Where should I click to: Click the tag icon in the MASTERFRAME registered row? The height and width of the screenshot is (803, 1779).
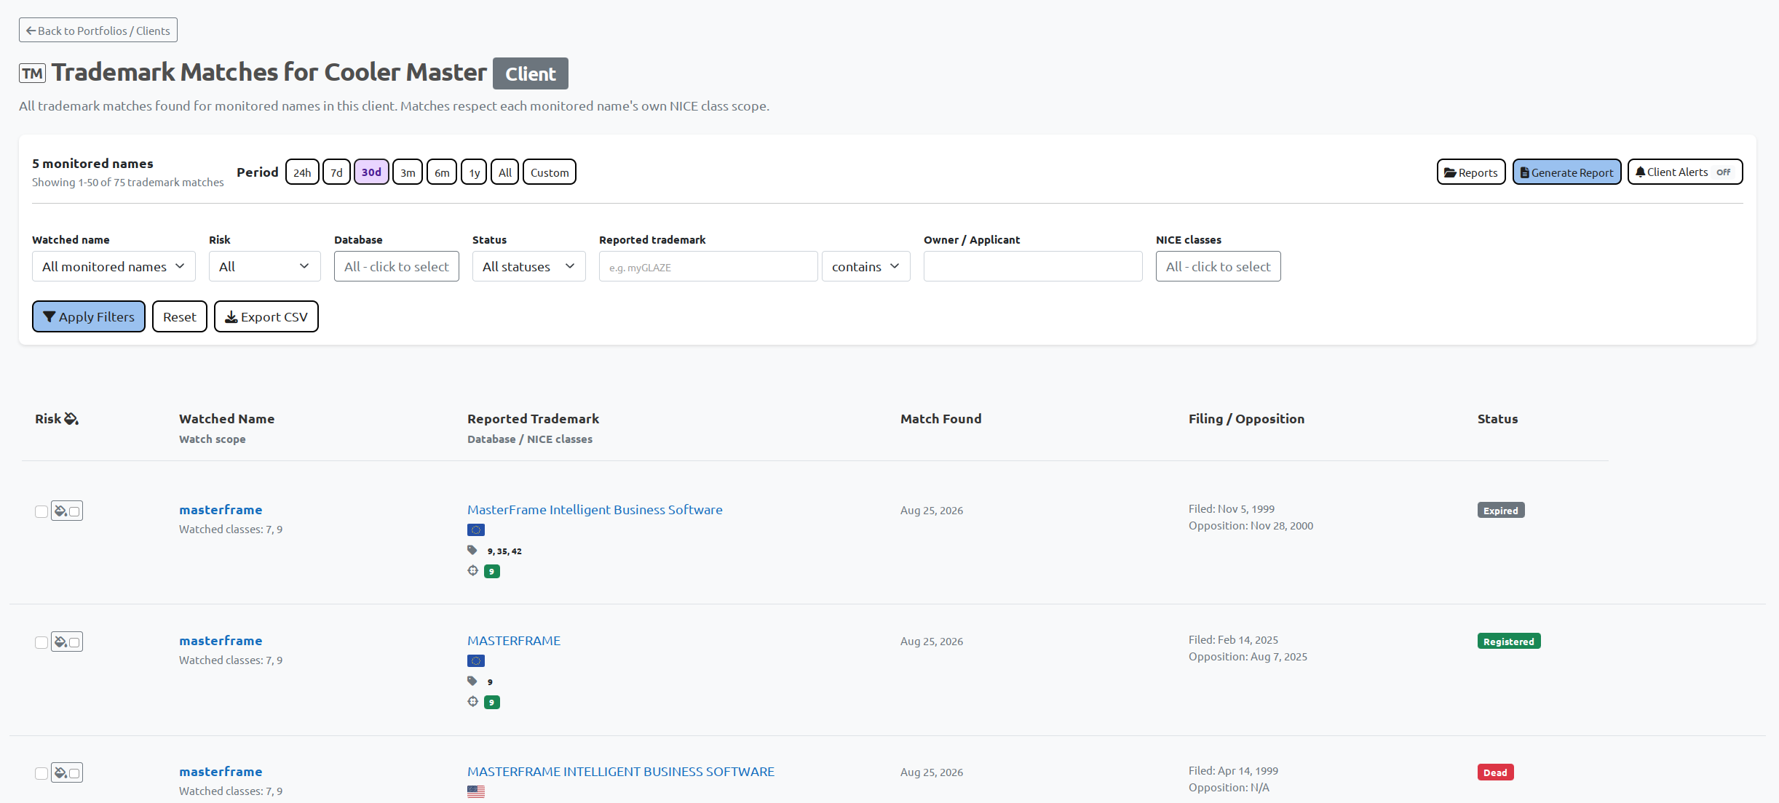pyautogui.click(x=472, y=681)
